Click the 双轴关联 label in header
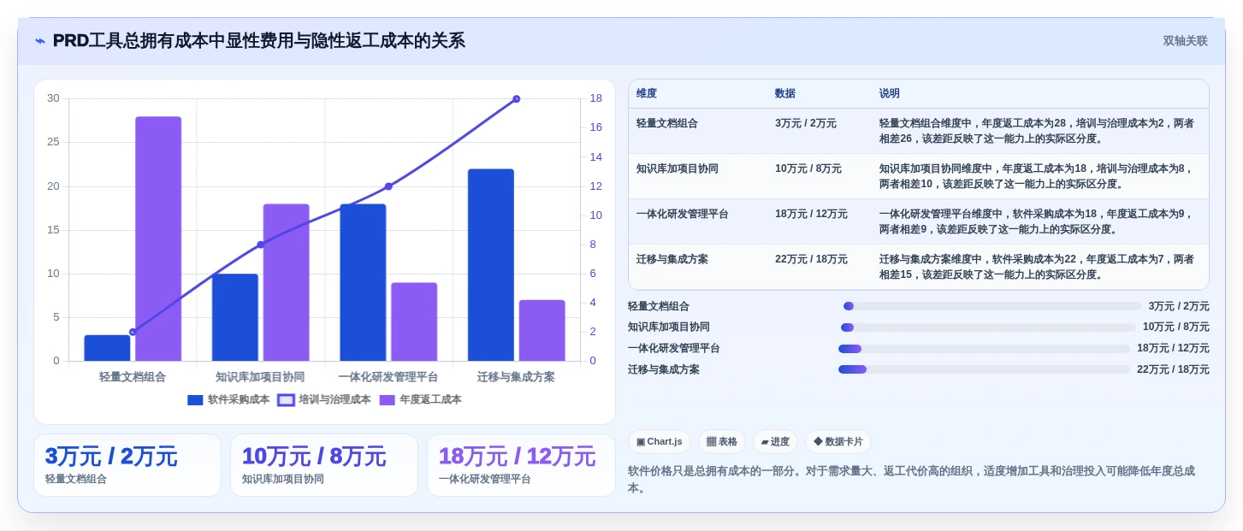Viewport: 1243px width, 531px height. coord(1185,41)
